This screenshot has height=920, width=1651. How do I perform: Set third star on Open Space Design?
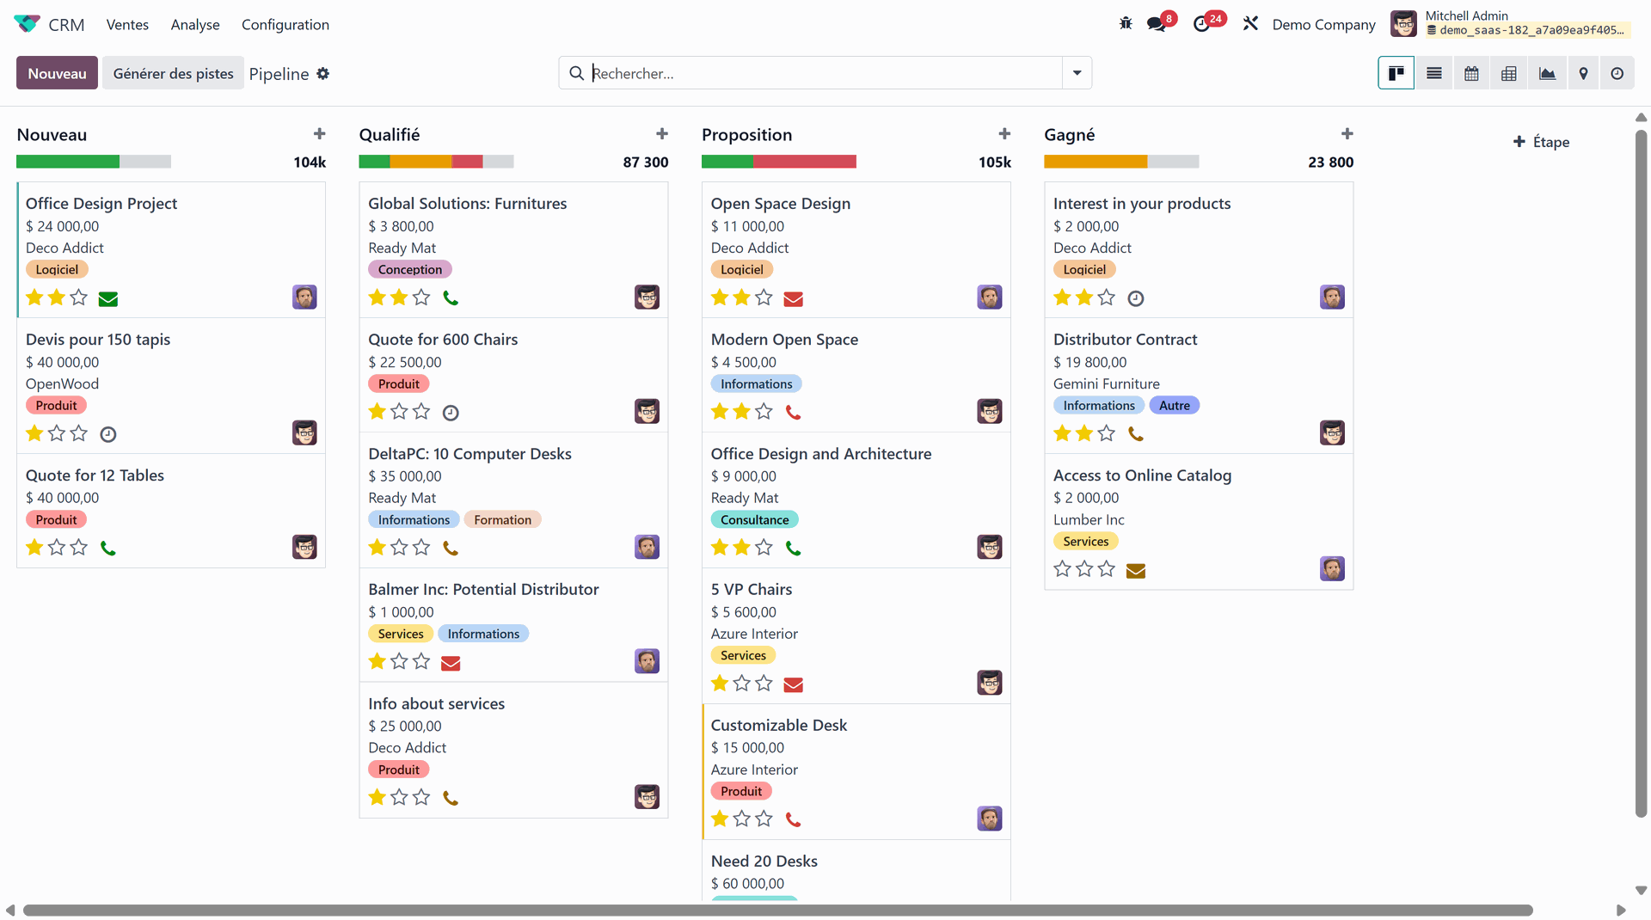[764, 297]
